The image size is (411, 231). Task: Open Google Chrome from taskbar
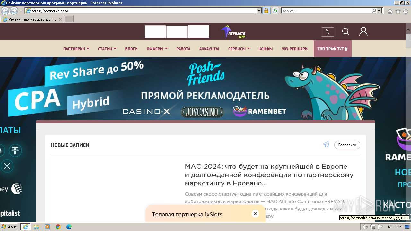58,227
